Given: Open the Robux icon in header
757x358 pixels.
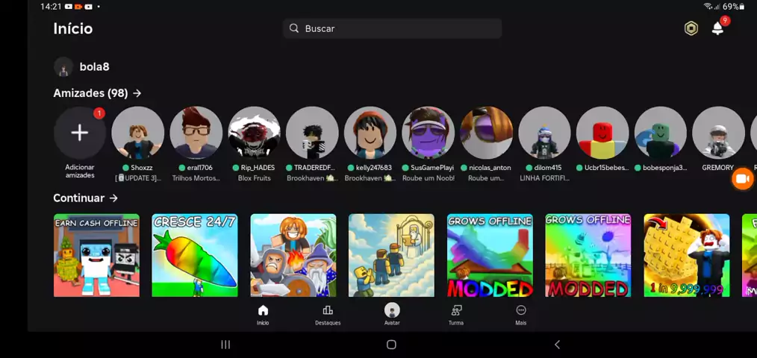Looking at the screenshot, I should 691,28.
